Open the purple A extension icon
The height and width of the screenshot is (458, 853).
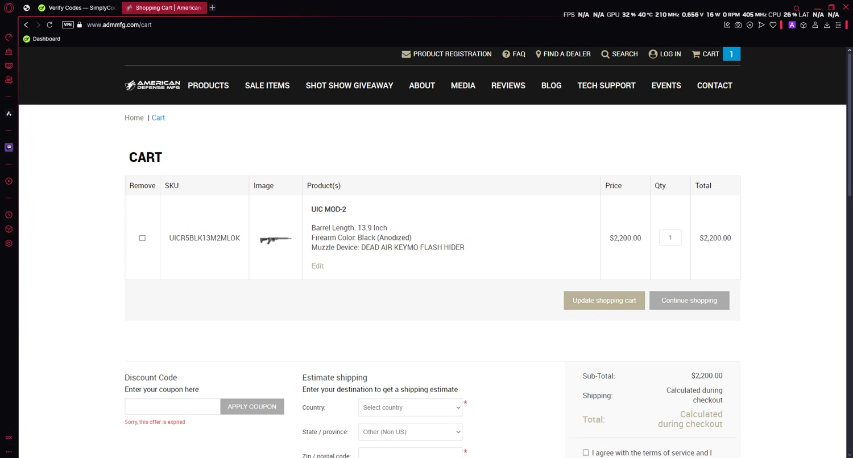792,25
